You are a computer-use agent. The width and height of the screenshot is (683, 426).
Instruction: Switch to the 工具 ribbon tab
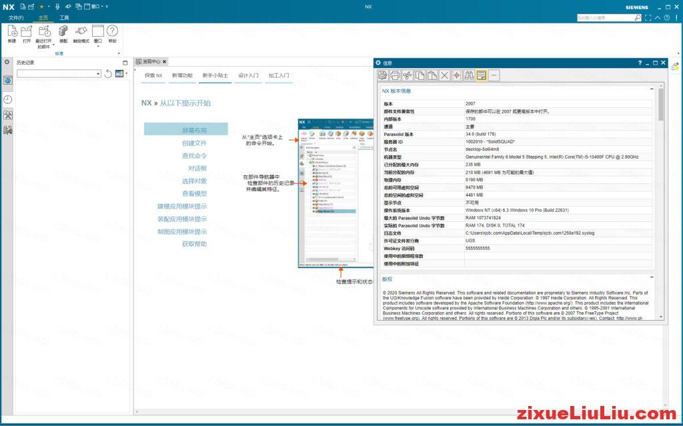[x=64, y=18]
